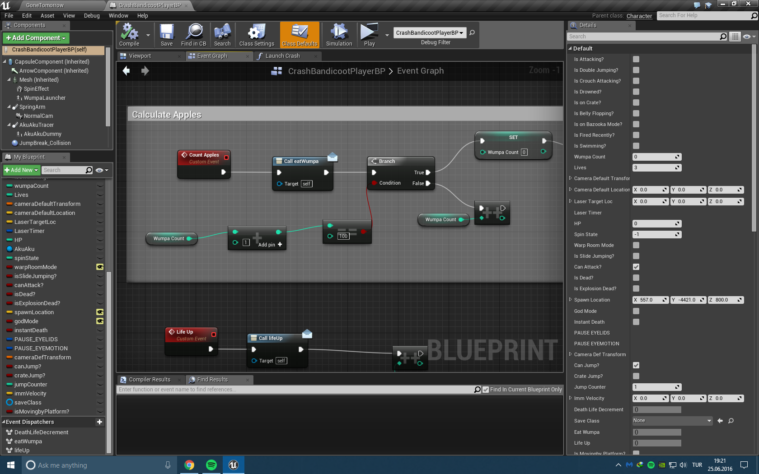The height and width of the screenshot is (474, 759).
Task: Open the Add Component dropdown
Action: (36, 38)
